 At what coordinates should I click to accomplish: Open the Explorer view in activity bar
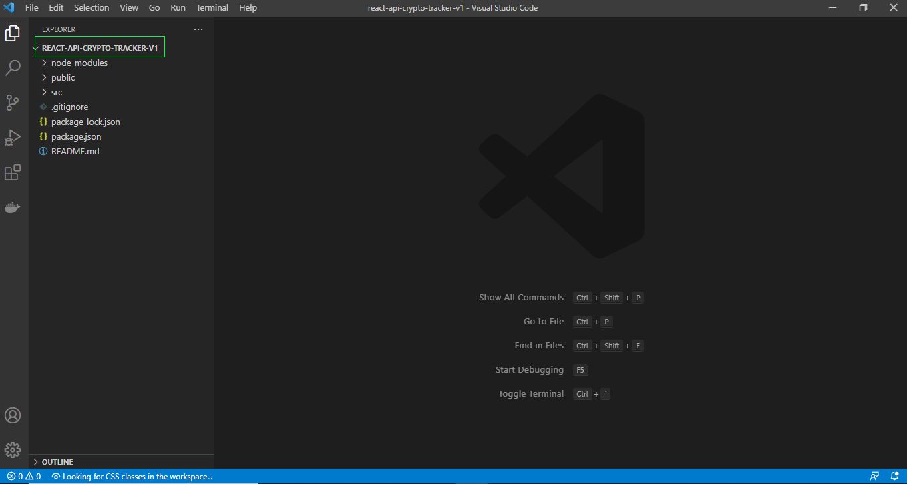[13, 33]
